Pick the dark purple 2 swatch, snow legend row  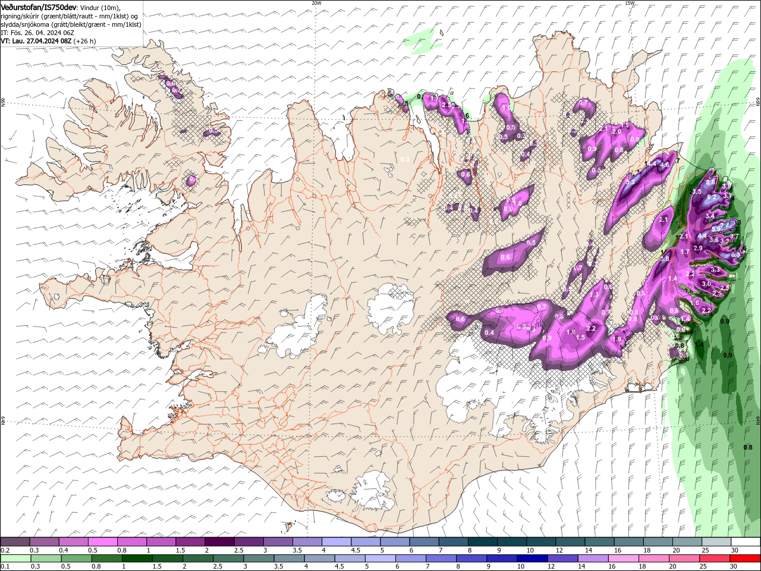[219, 542]
